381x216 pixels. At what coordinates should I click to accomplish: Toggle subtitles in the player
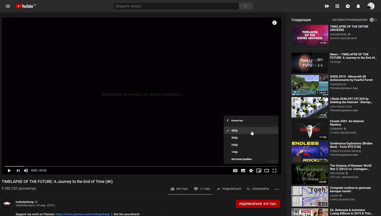[243, 171]
